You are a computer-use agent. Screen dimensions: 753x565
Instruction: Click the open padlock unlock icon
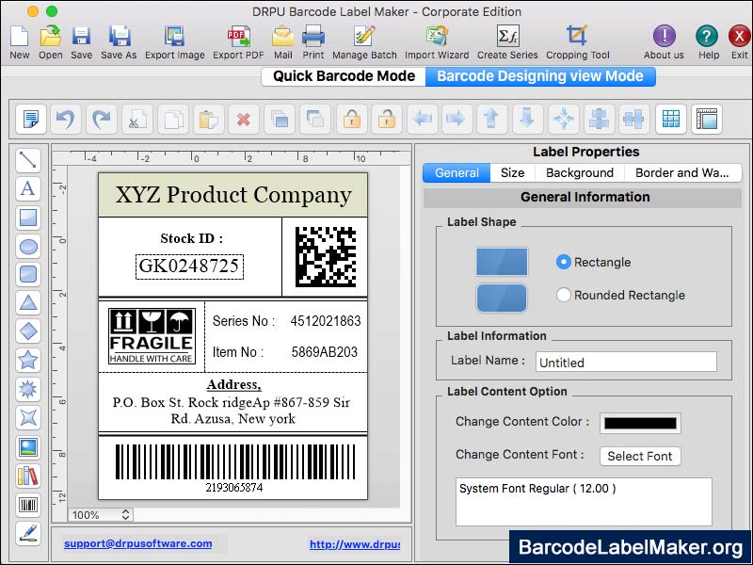click(x=387, y=119)
